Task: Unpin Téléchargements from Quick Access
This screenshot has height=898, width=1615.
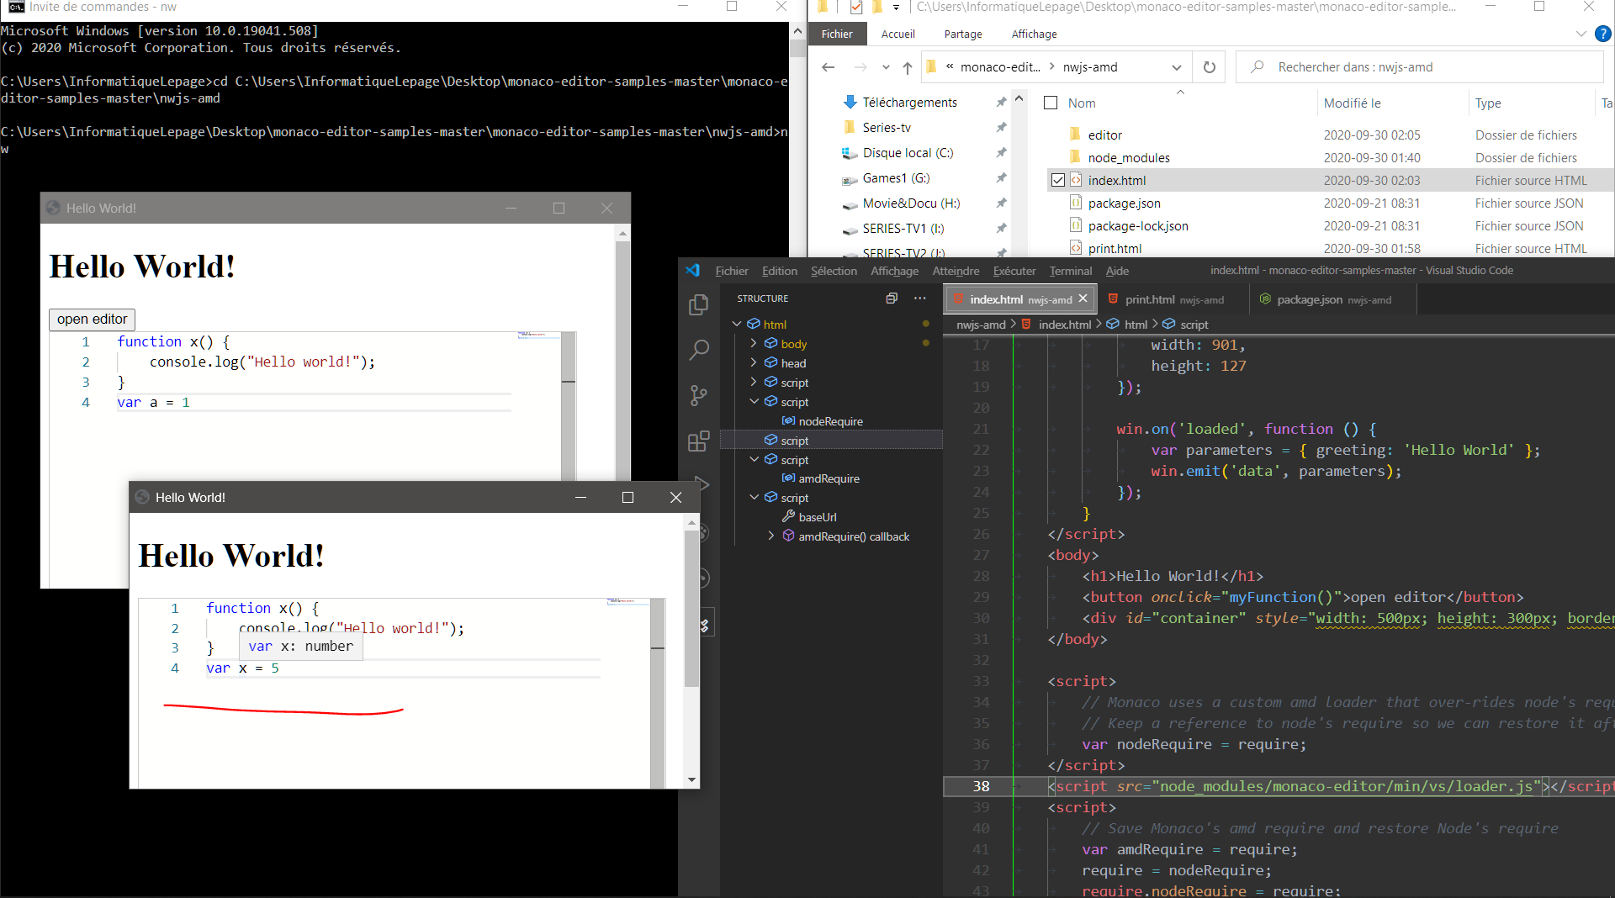Action: 1001,102
